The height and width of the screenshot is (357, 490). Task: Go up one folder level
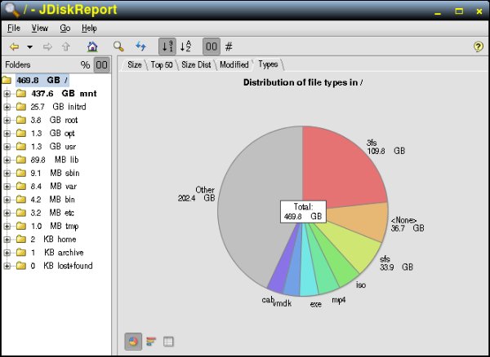coord(65,46)
